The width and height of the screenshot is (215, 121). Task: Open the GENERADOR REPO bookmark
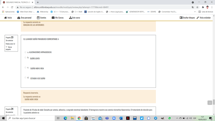coord(135,12)
